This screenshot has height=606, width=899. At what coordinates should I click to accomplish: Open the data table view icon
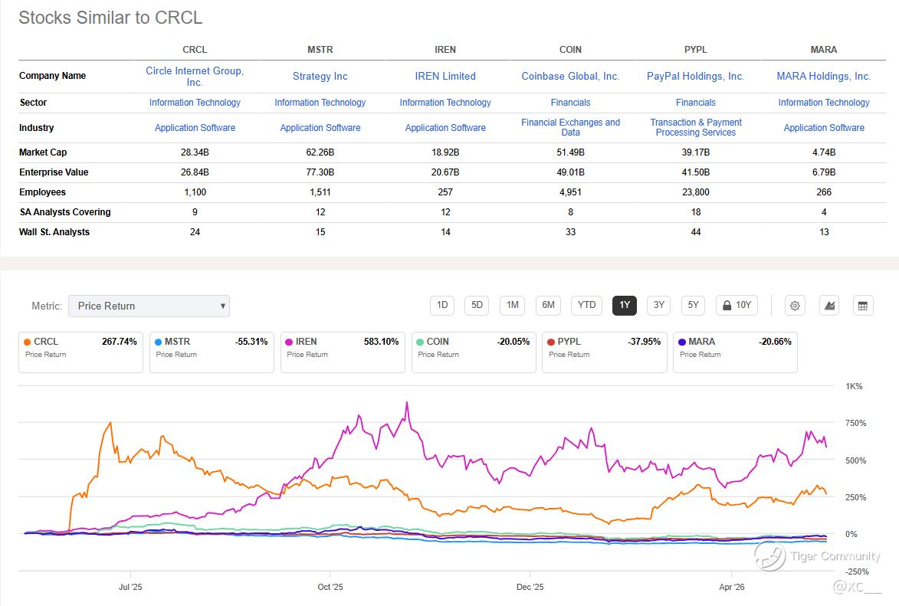[x=863, y=306]
